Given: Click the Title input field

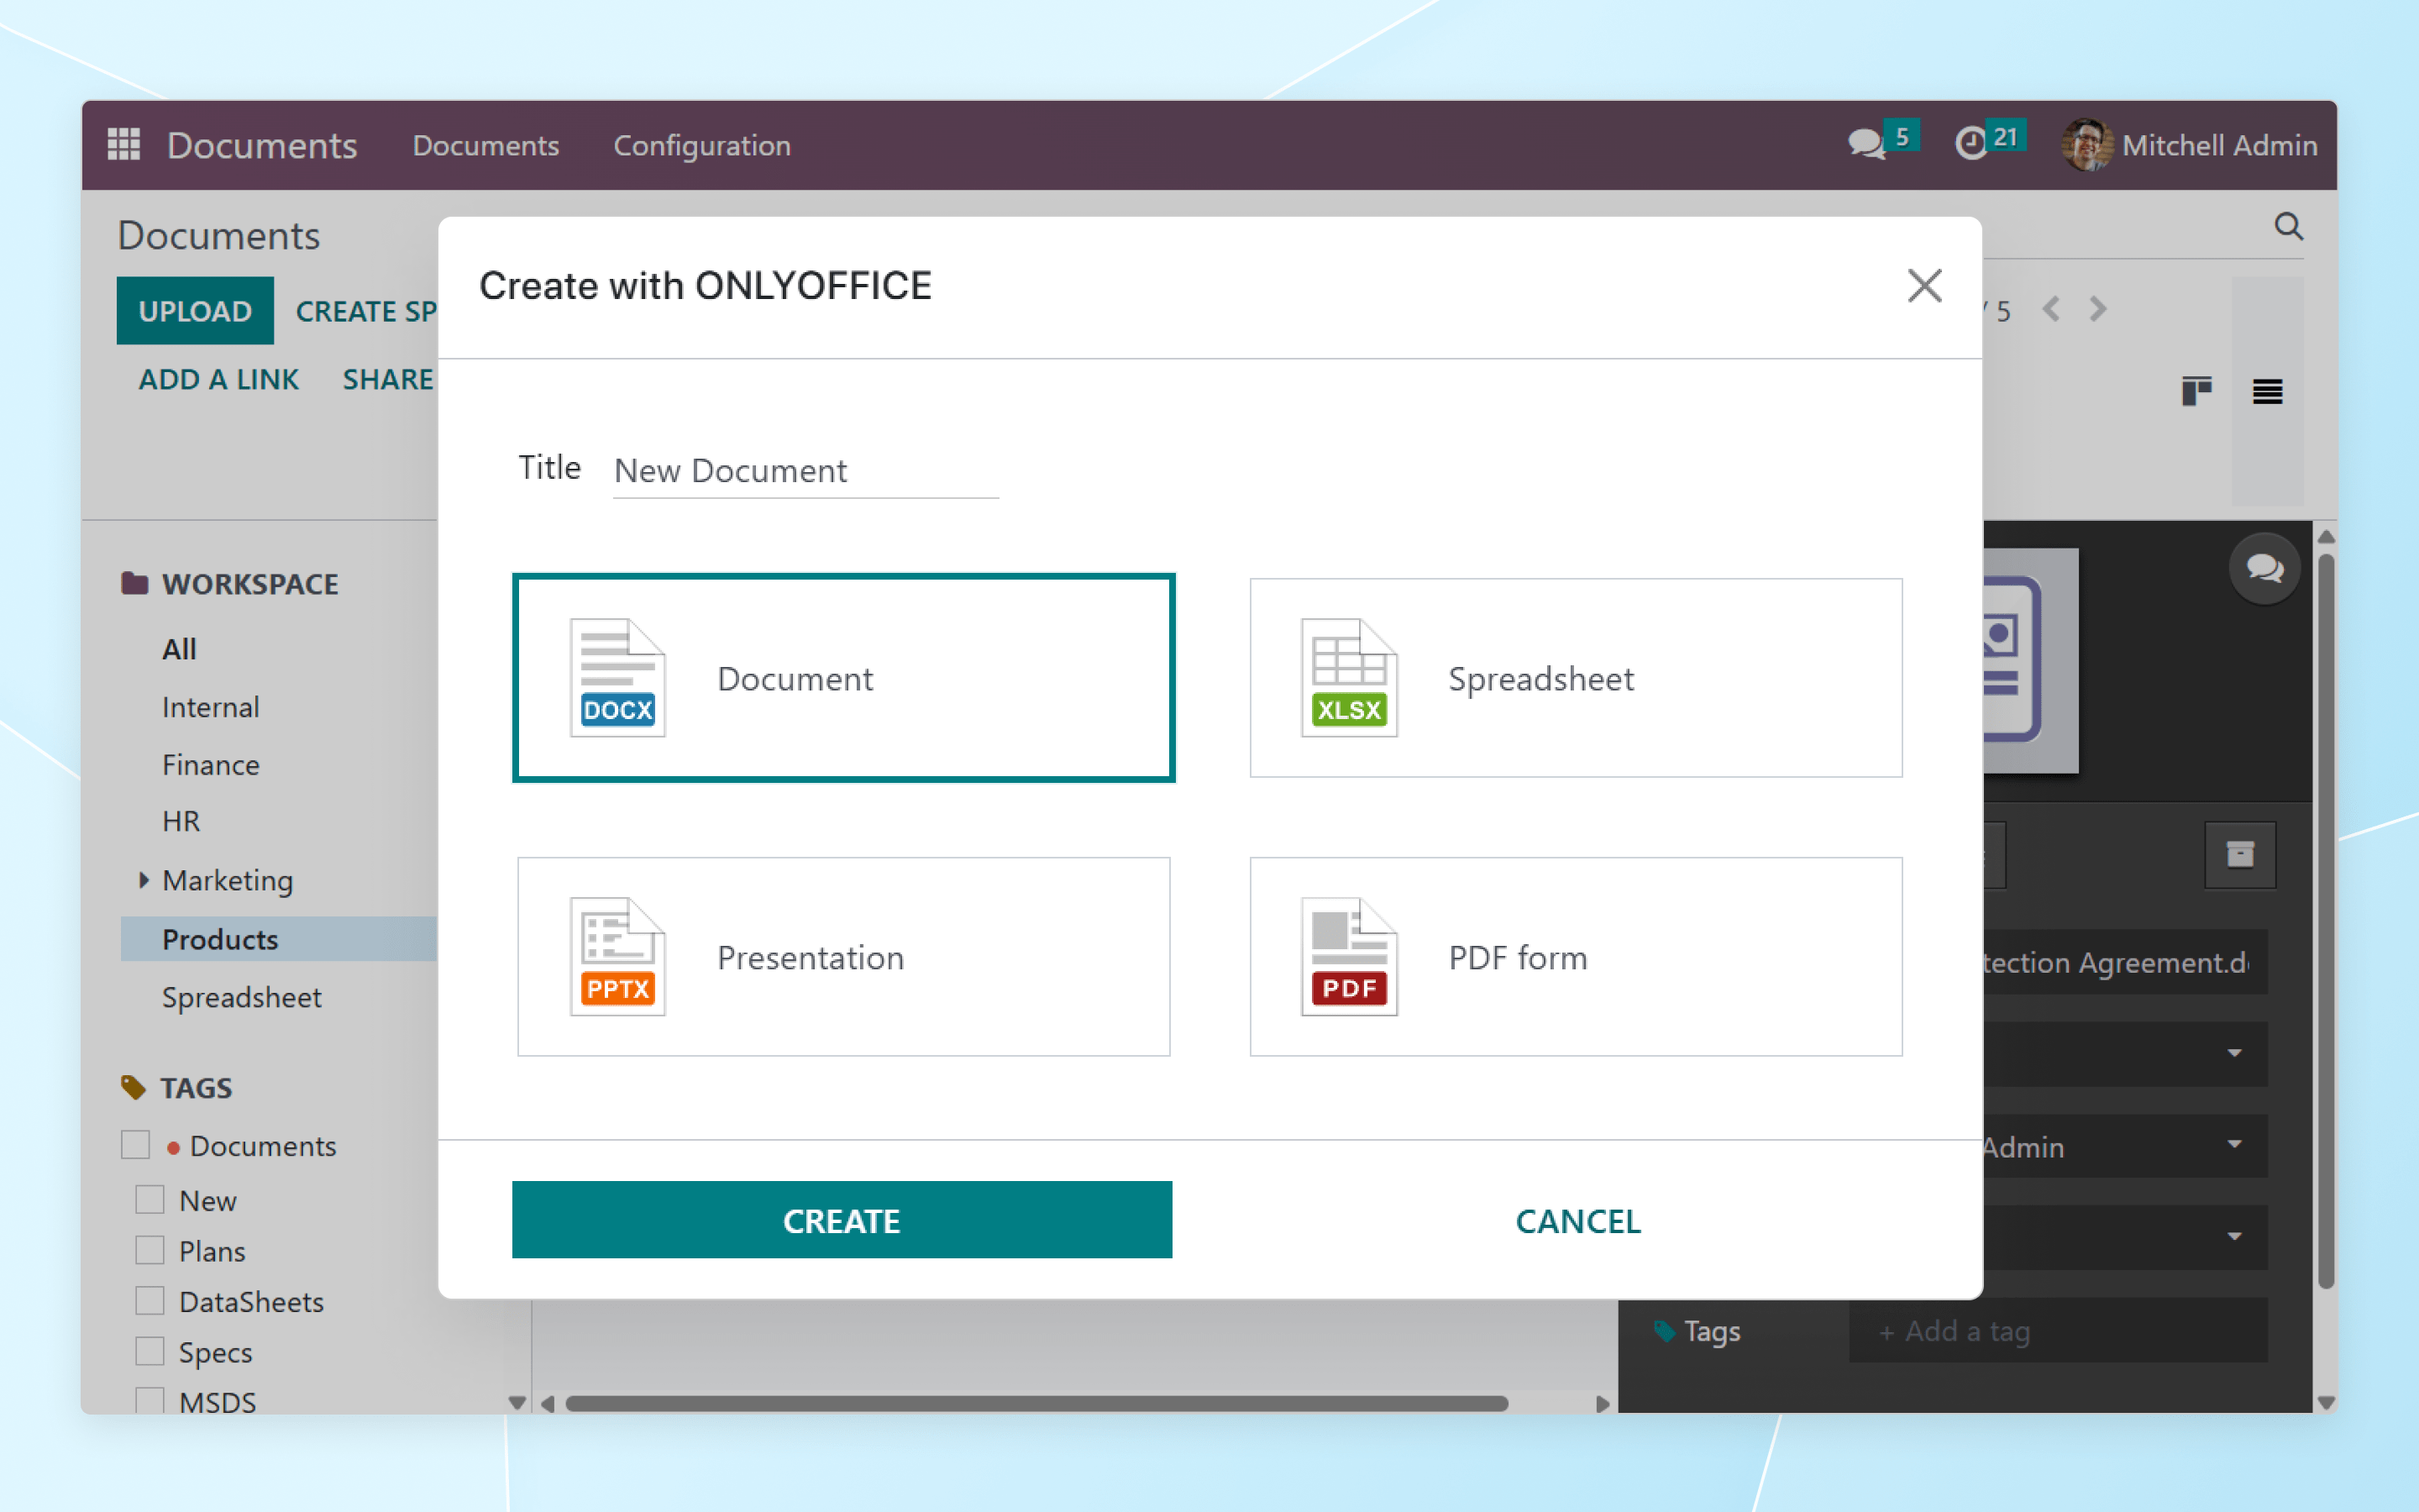Looking at the screenshot, I should 805,471.
